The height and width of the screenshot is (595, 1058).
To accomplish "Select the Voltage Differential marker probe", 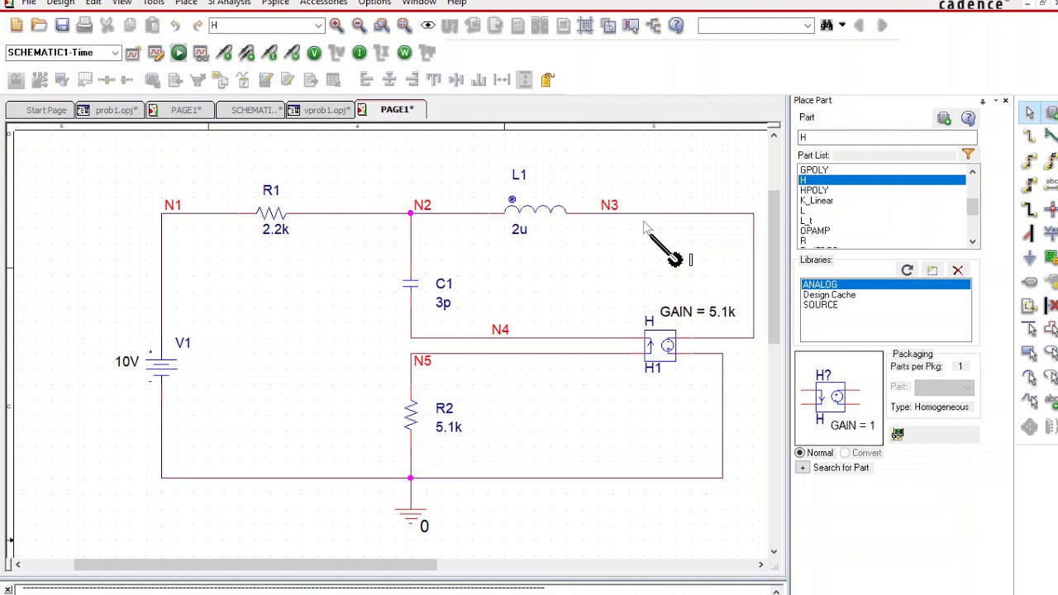I will pos(246,53).
